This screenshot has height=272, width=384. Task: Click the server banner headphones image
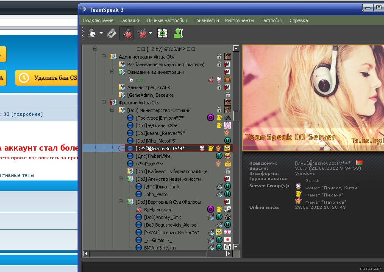point(313,98)
